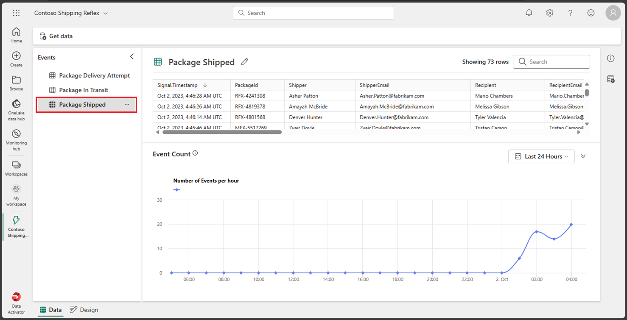Click the Shipper column header
The image size is (627, 320).
(319, 85)
